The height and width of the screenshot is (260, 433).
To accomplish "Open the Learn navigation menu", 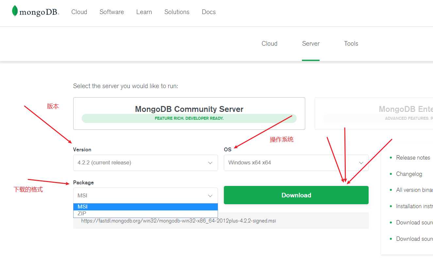I will pyautogui.click(x=144, y=12).
